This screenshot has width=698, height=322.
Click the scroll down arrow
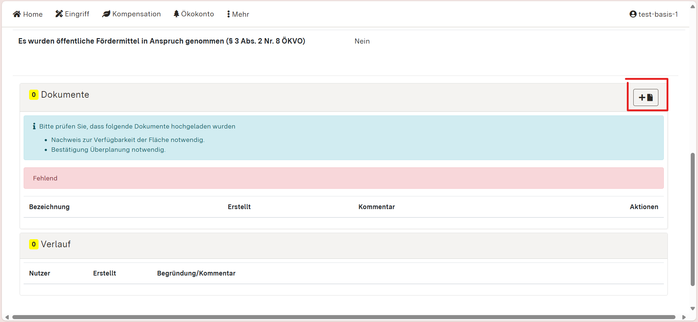click(x=693, y=309)
